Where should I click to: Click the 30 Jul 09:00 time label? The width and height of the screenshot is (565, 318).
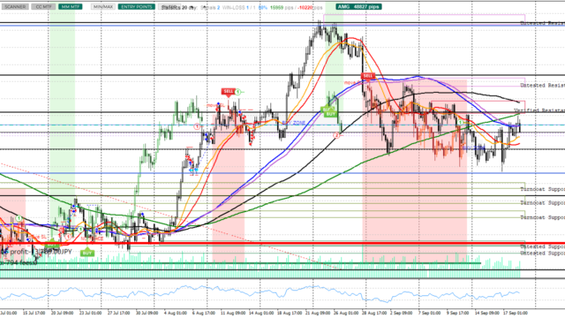pos(147,313)
